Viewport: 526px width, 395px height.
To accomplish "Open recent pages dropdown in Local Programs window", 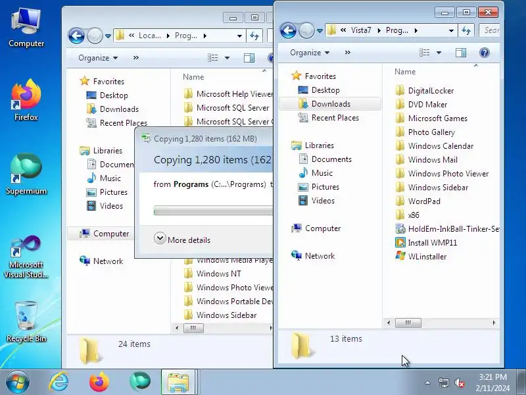I will pyautogui.click(x=108, y=36).
